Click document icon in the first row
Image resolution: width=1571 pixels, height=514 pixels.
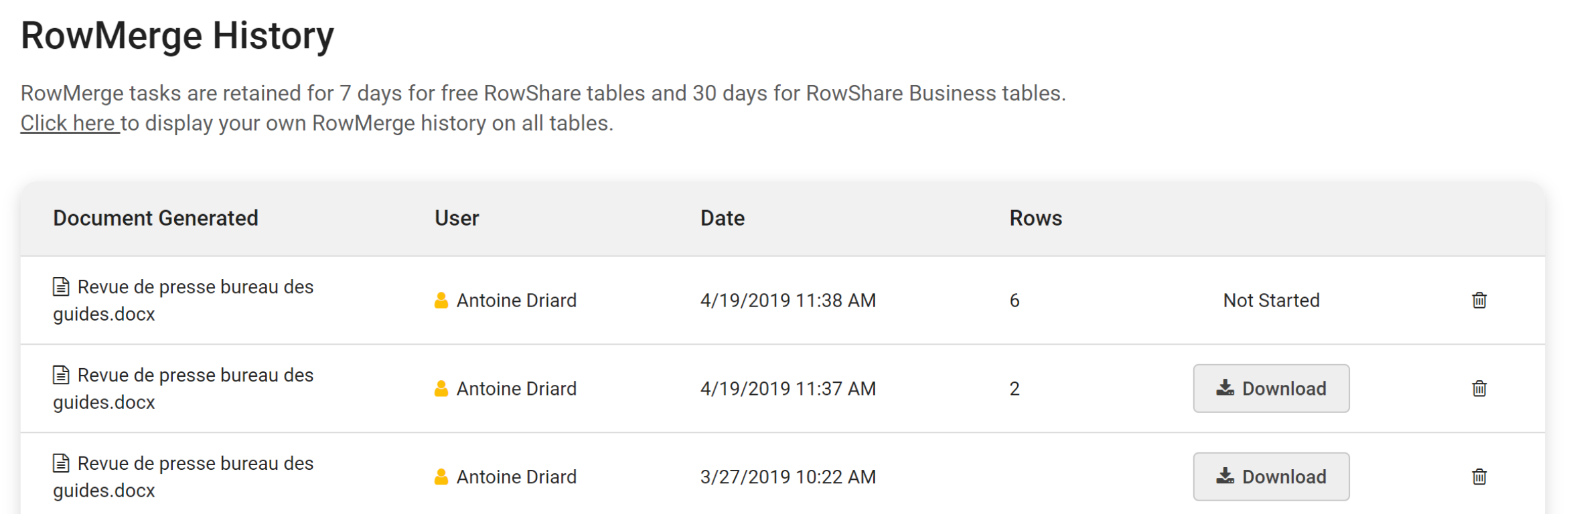pos(61,286)
